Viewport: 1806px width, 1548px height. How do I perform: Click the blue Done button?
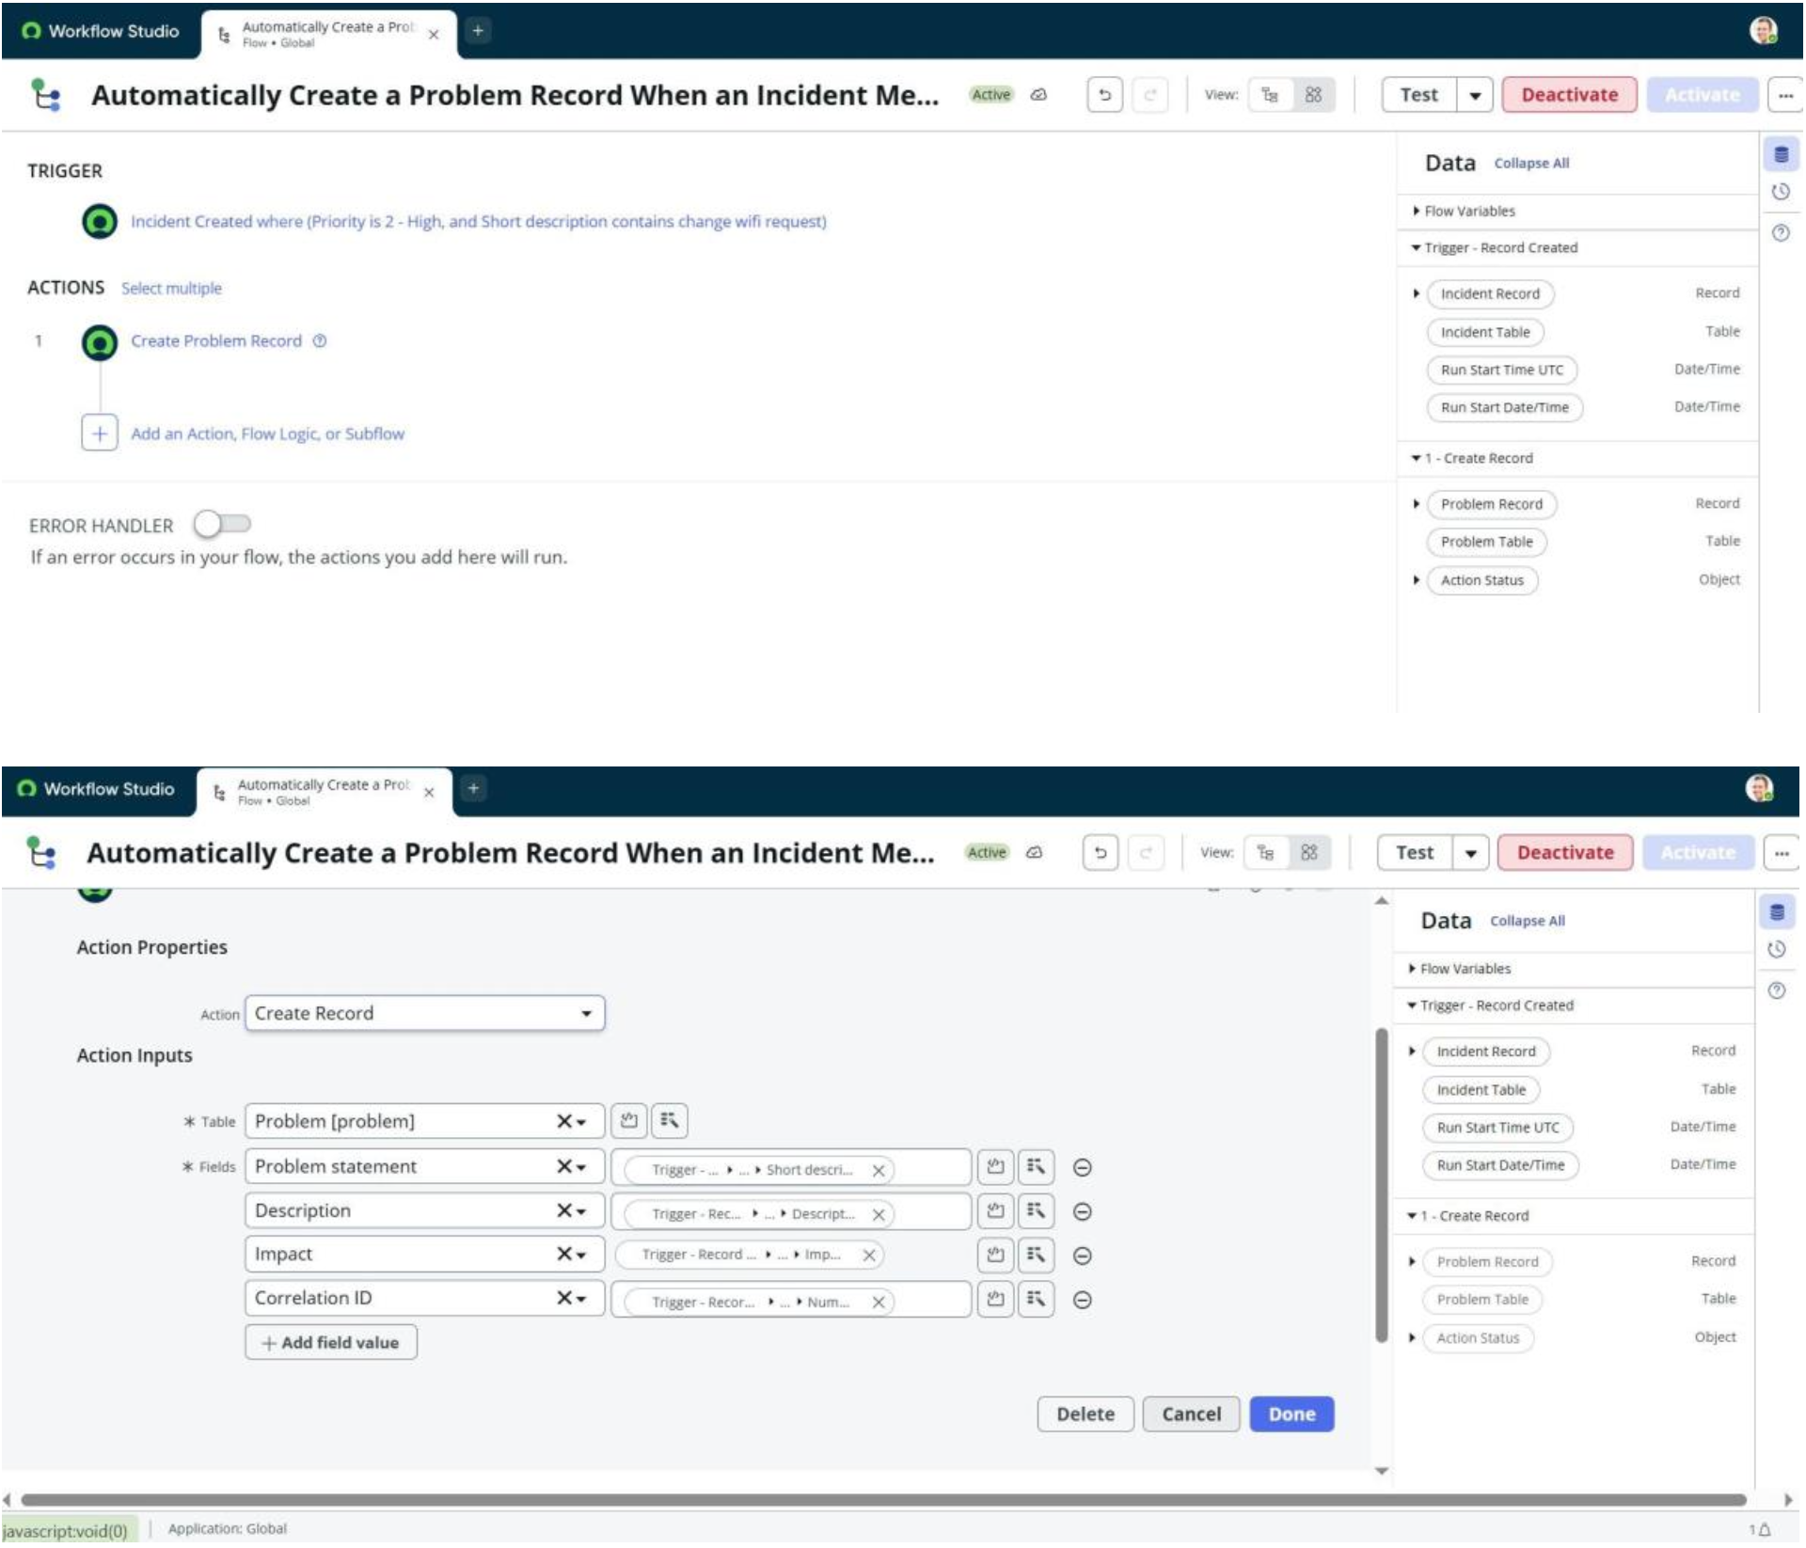[1291, 1414]
